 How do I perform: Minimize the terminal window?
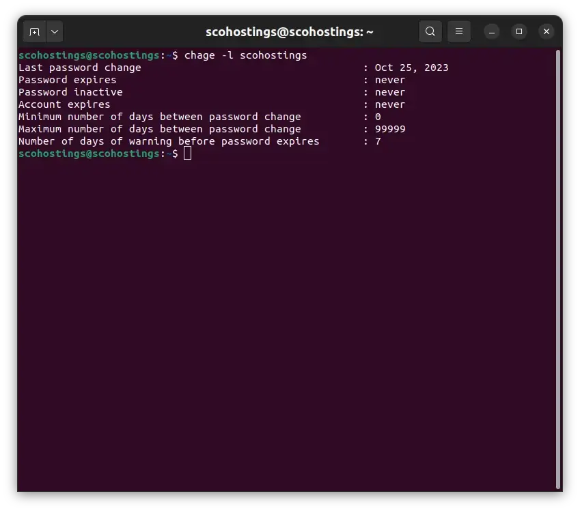click(492, 32)
